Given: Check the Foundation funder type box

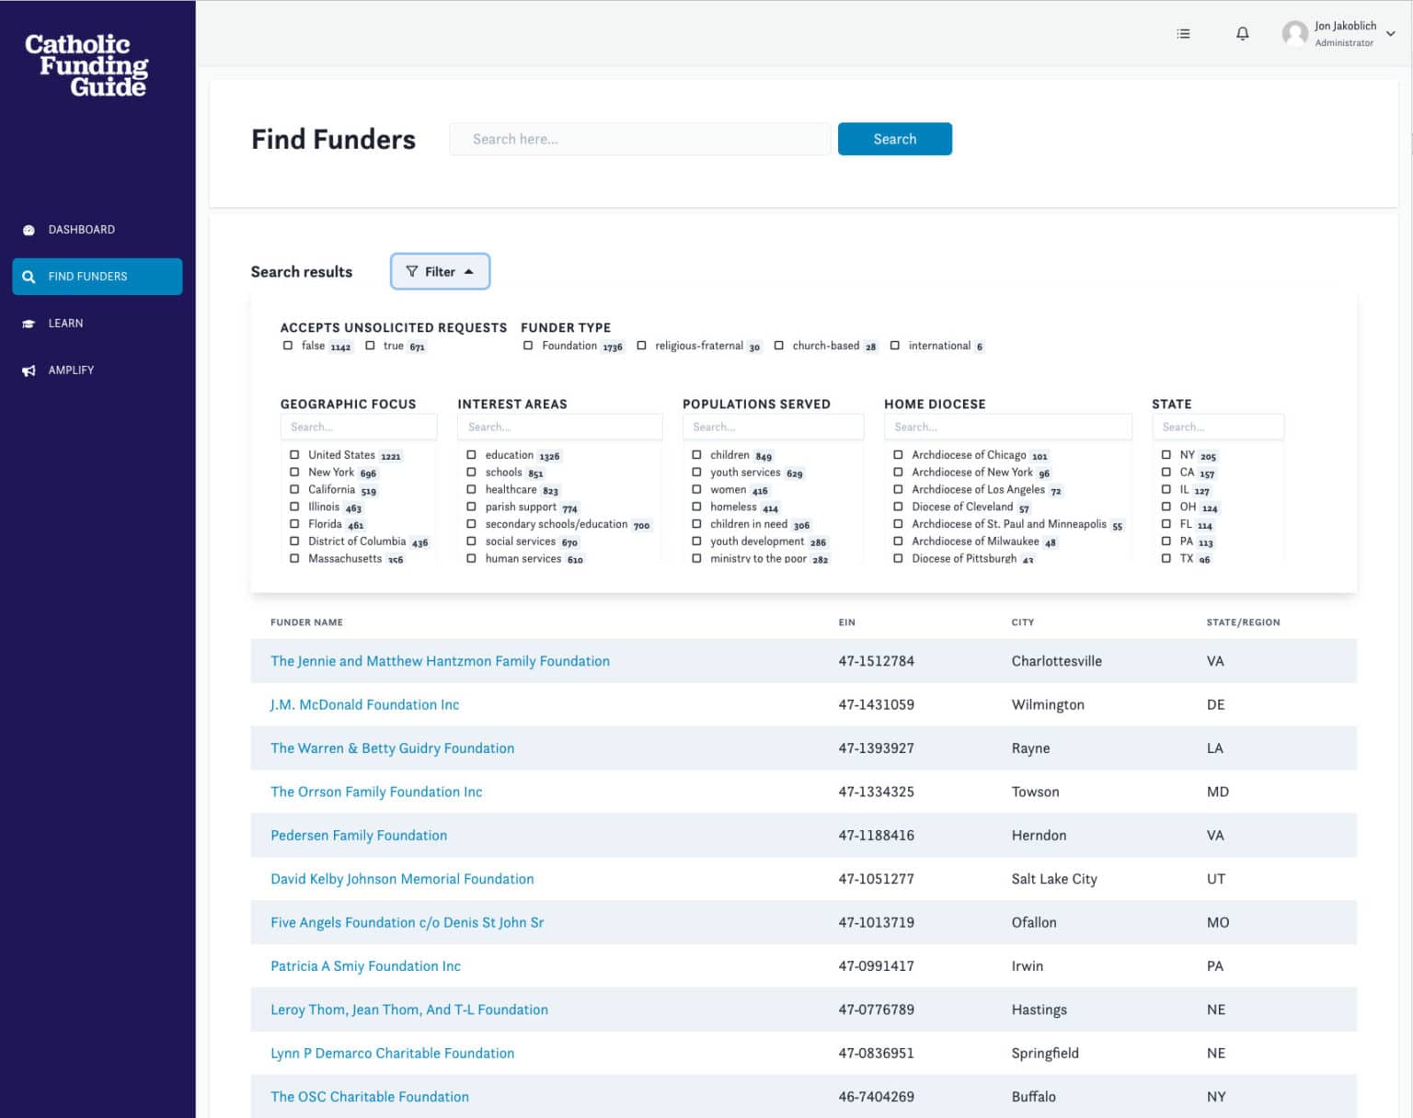Looking at the screenshot, I should 528,346.
